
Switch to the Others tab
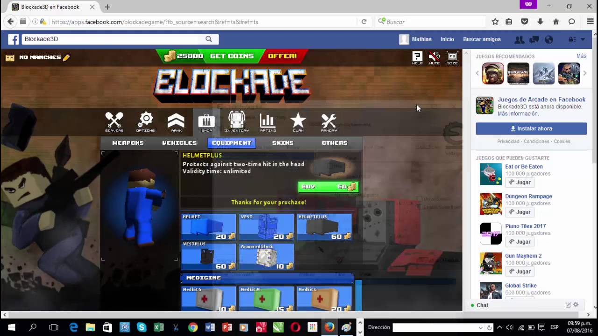(335, 143)
